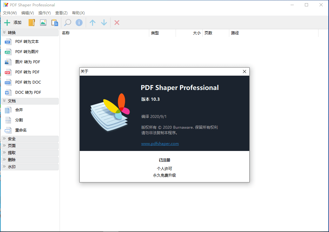Expand the 水印 section
Image resolution: width=329 pixels, height=232 pixels.
(30, 167)
